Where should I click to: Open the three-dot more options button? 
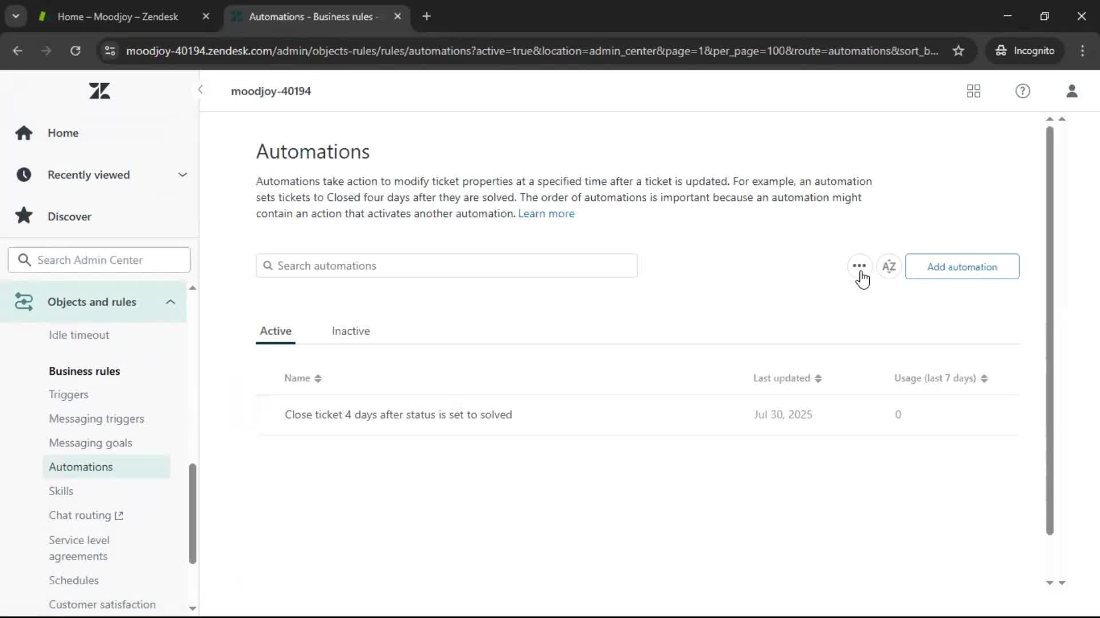859,266
